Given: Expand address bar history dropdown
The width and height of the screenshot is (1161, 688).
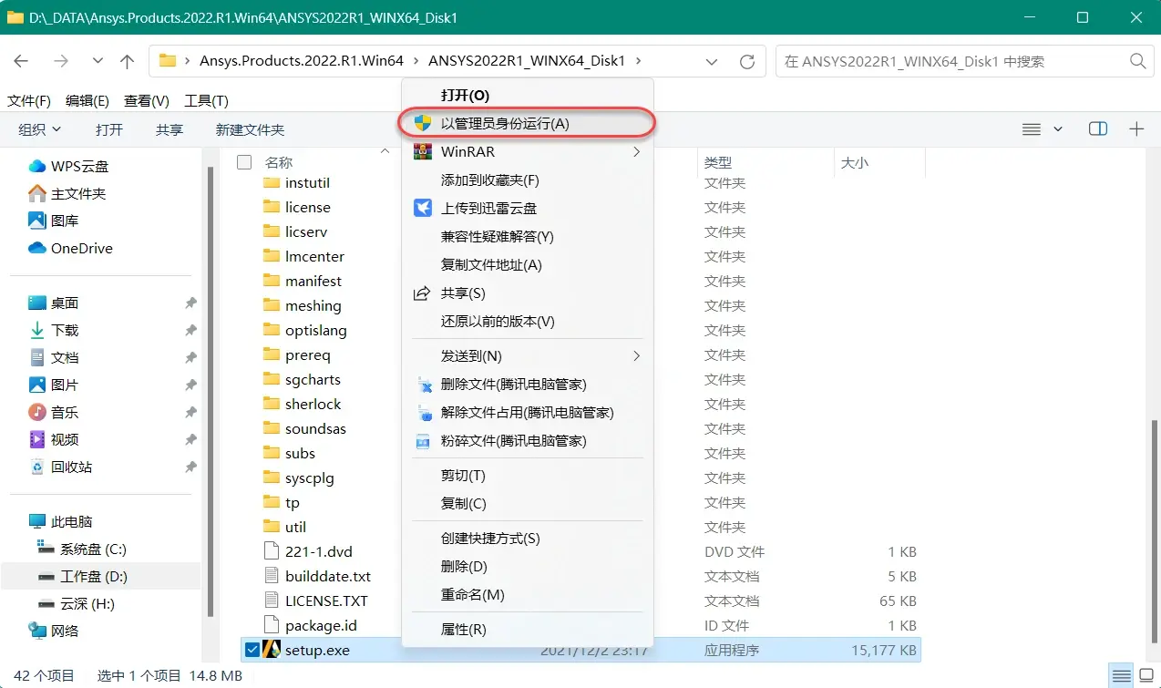Looking at the screenshot, I should [x=712, y=61].
